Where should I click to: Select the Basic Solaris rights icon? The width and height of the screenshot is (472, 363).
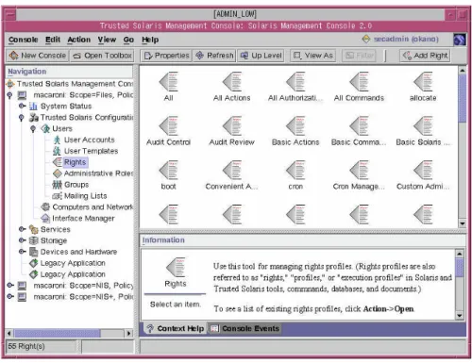click(423, 126)
